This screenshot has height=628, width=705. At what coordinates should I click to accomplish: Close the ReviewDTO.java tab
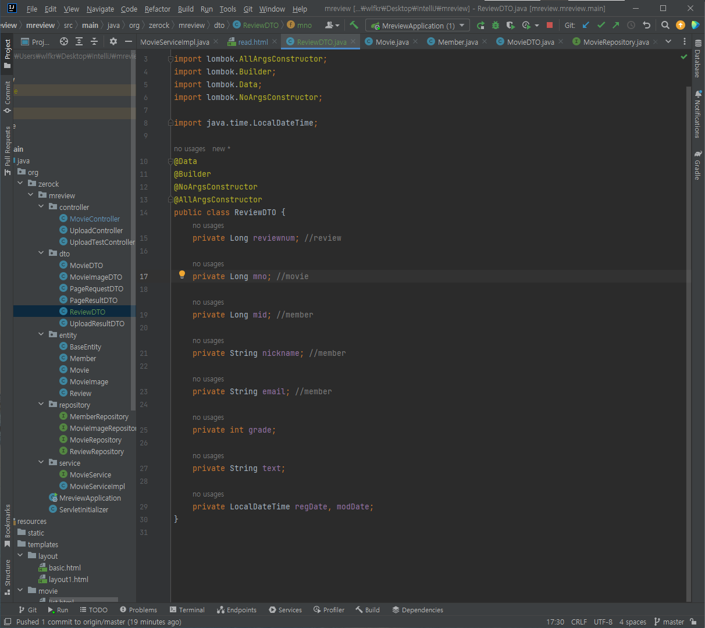coord(353,42)
